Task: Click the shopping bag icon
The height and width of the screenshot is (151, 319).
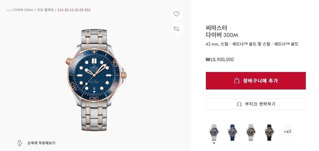Action: pos(237,81)
